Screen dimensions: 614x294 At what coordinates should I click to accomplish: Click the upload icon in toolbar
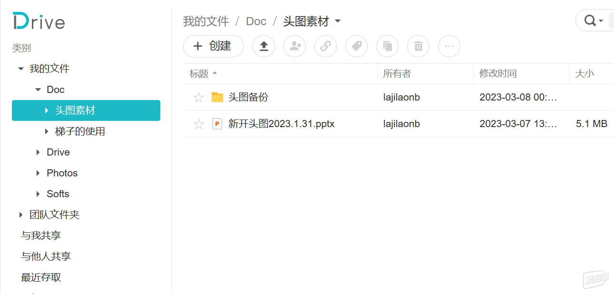[263, 46]
